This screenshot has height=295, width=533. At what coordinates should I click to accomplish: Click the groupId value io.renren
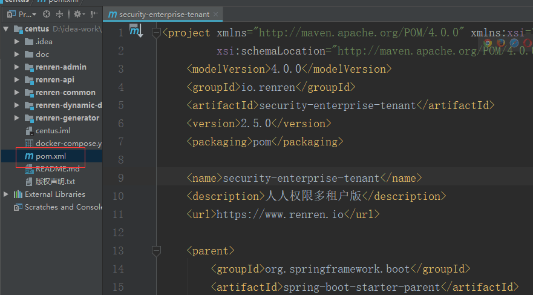(x=268, y=87)
